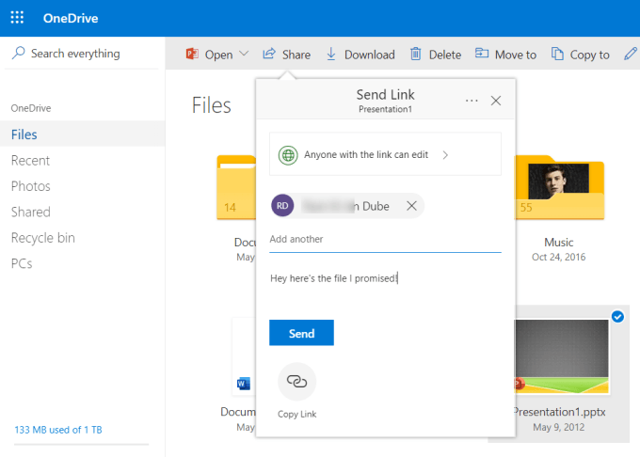Click the Files page heading
The height and width of the screenshot is (457, 640).
(x=212, y=105)
